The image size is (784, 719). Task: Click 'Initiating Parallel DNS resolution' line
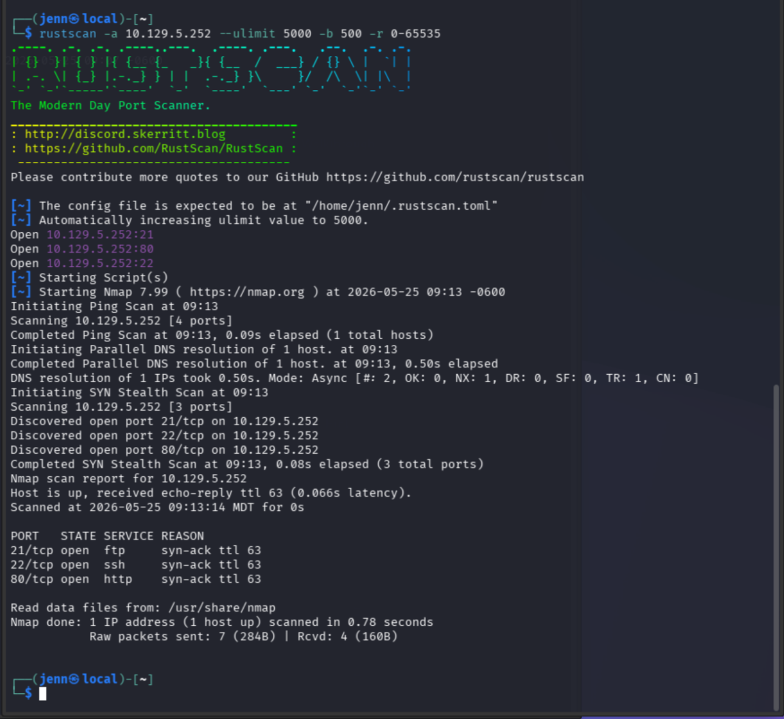(204, 350)
